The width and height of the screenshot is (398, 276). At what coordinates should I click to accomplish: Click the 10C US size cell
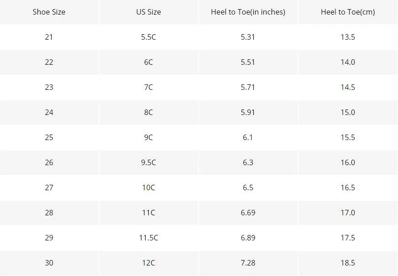(x=148, y=187)
